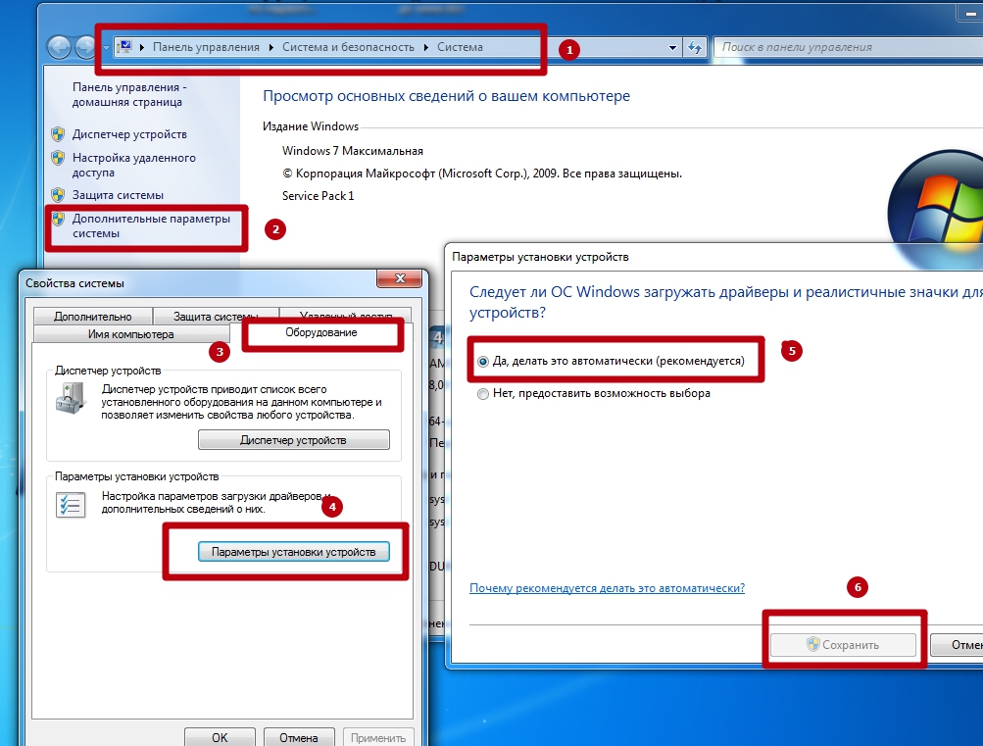Click Отмена in Параметры установки устройств dialog

957,644
